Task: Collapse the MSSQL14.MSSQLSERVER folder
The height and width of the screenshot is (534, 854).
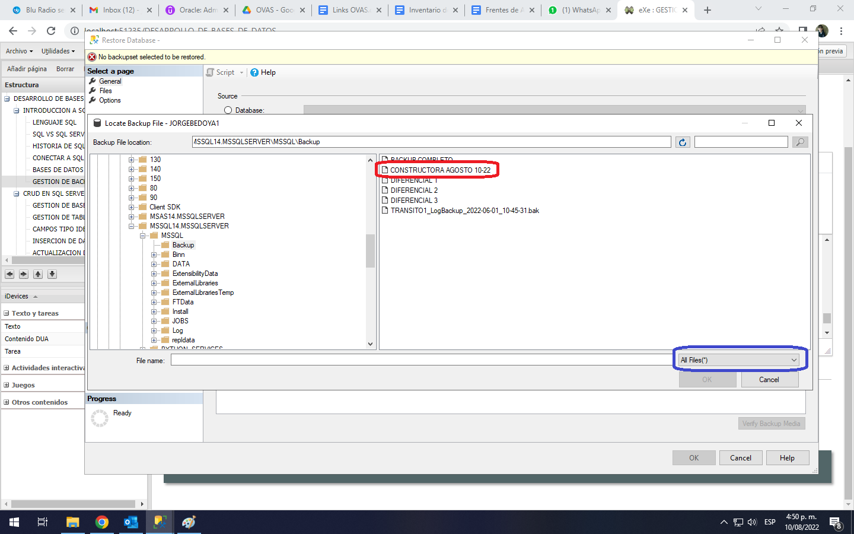Action: click(132, 226)
